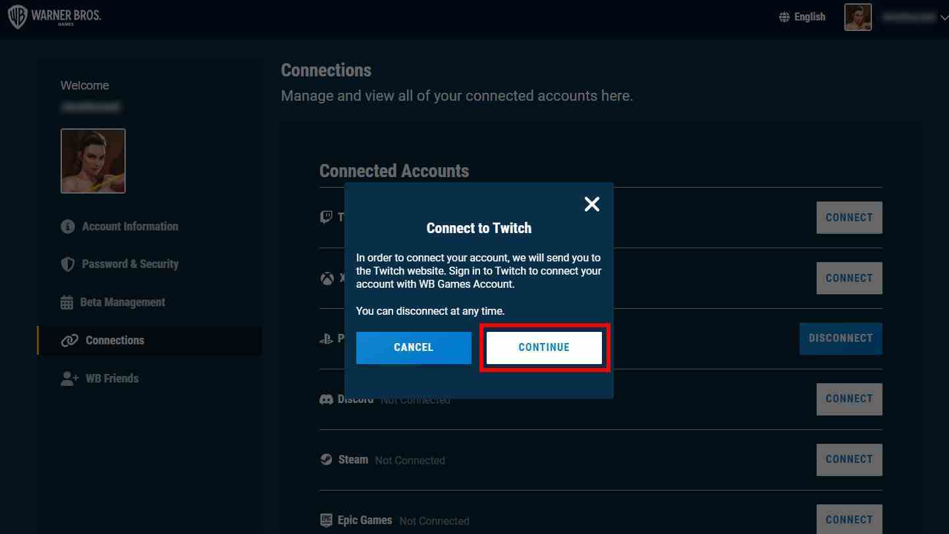949x534 pixels.
Task: Click the Password & Security shield icon
Action: pyautogui.click(x=68, y=264)
